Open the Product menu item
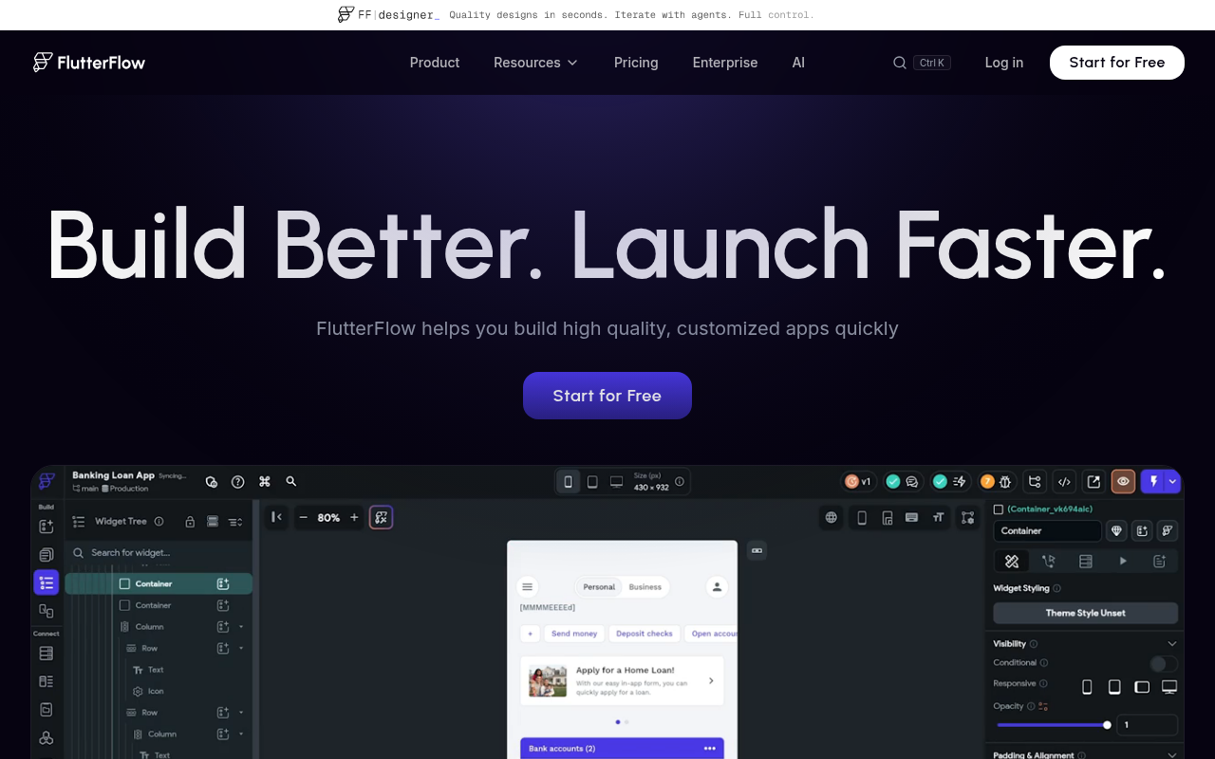This screenshot has width=1215, height=759. click(435, 63)
